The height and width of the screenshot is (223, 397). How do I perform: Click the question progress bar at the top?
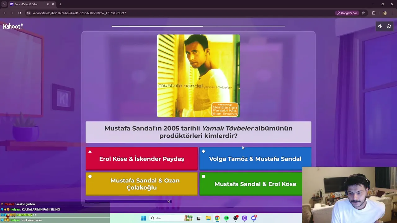click(x=198, y=26)
